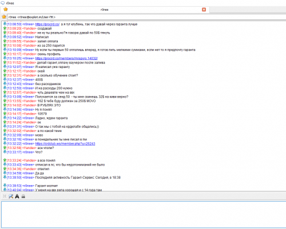
Task: Click the incoming arrow icon at the 13:12:37 message
Action: 5,79
